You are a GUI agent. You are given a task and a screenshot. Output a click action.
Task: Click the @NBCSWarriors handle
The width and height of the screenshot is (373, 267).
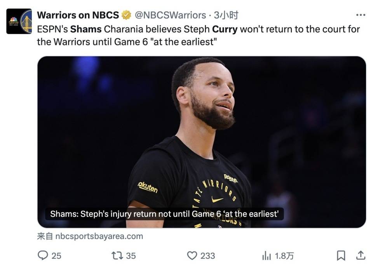click(170, 15)
